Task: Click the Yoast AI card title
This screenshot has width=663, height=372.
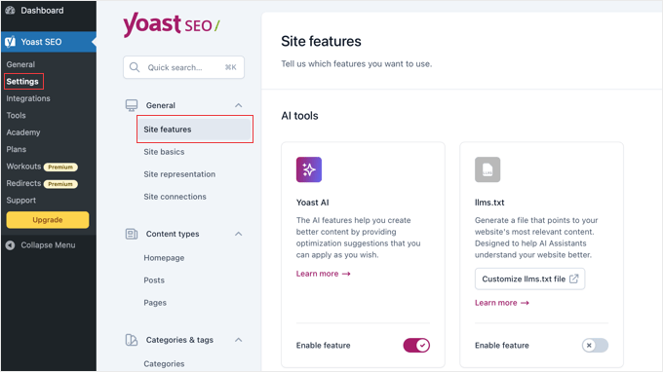Action: click(312, 203)
